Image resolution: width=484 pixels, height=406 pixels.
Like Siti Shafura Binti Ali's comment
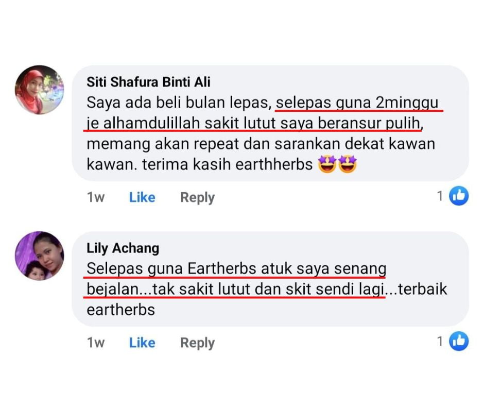142,197
